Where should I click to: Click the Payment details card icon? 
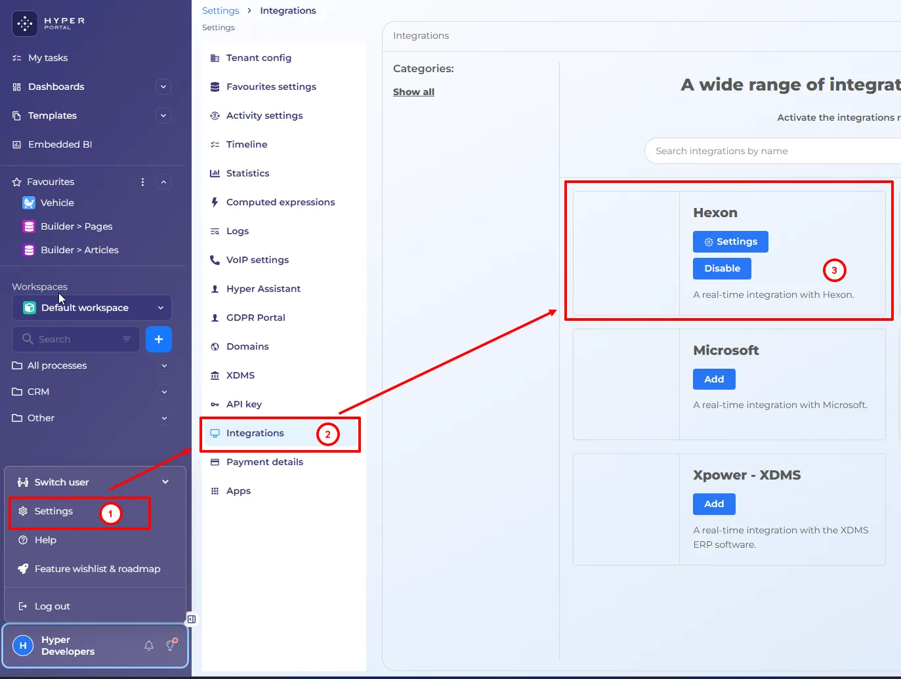tap(215, 462)
